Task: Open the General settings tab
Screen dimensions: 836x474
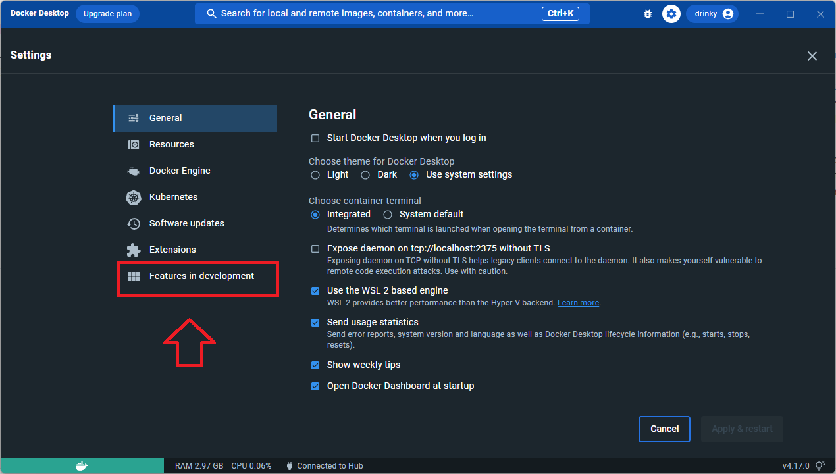Action: coord(195,118)
